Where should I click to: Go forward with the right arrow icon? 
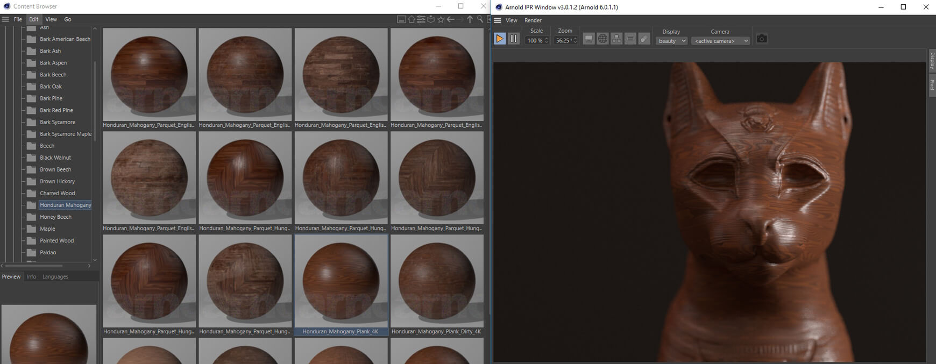460,19
